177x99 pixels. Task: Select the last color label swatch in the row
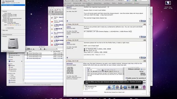[20, 25]
